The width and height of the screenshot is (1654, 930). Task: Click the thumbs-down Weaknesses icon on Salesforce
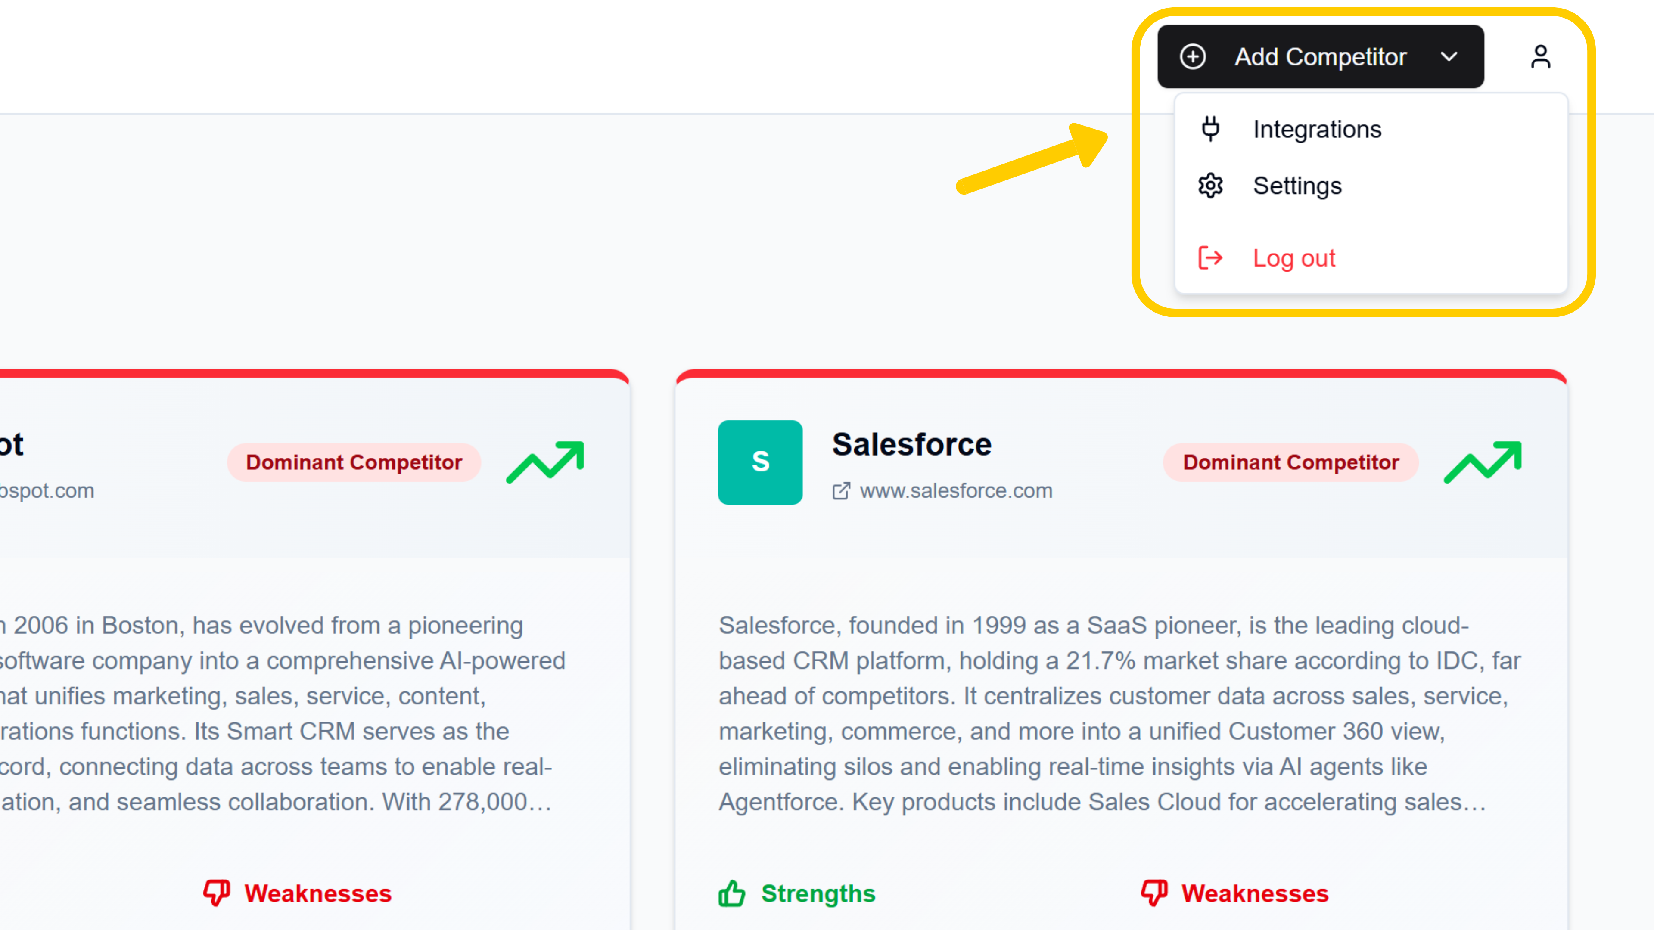click(x=1153, y=892)
